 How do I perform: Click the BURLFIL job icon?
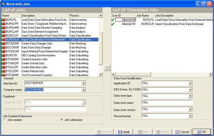(3, 20)
